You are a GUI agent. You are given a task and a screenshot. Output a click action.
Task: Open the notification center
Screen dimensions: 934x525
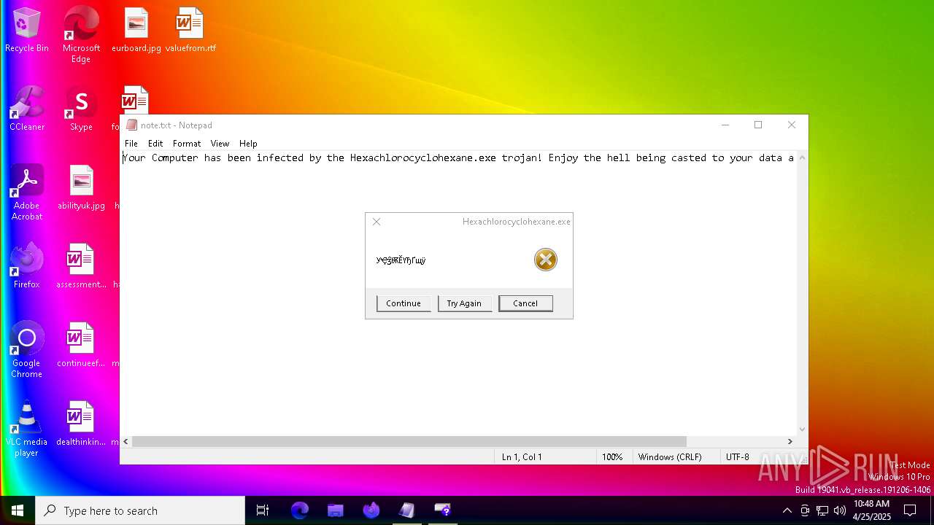(910, 510)
